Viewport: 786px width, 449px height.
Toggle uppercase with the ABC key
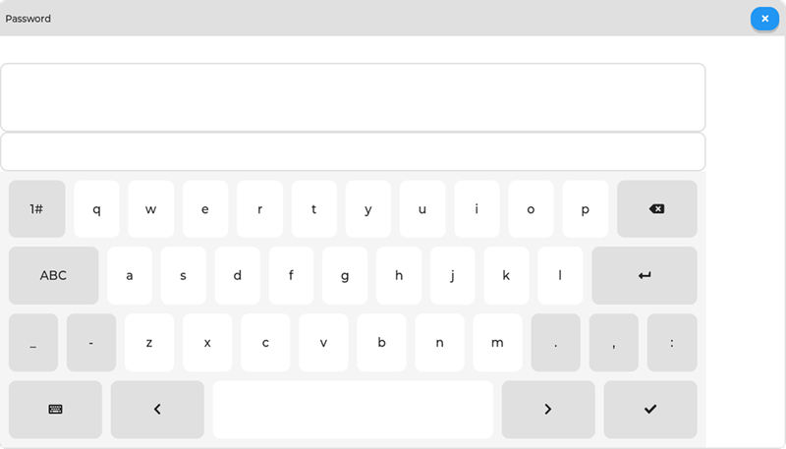[x=54, y=275]
